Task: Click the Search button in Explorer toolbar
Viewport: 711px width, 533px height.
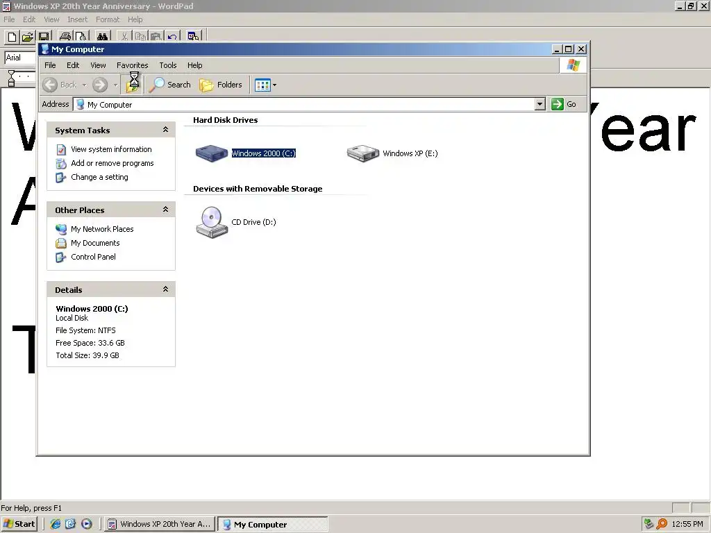Action: [170, 85]
